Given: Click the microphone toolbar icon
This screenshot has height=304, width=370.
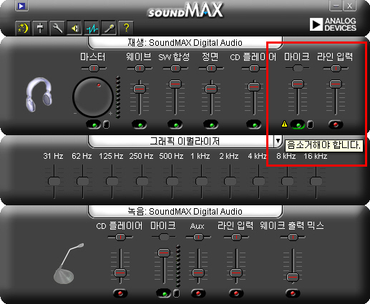Looking at the screenshot, I should tap(109, 28).
